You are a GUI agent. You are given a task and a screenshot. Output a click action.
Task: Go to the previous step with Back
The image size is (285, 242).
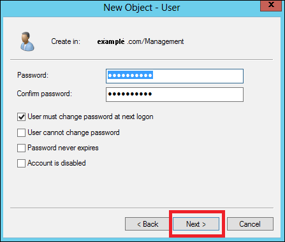[148, 224]
